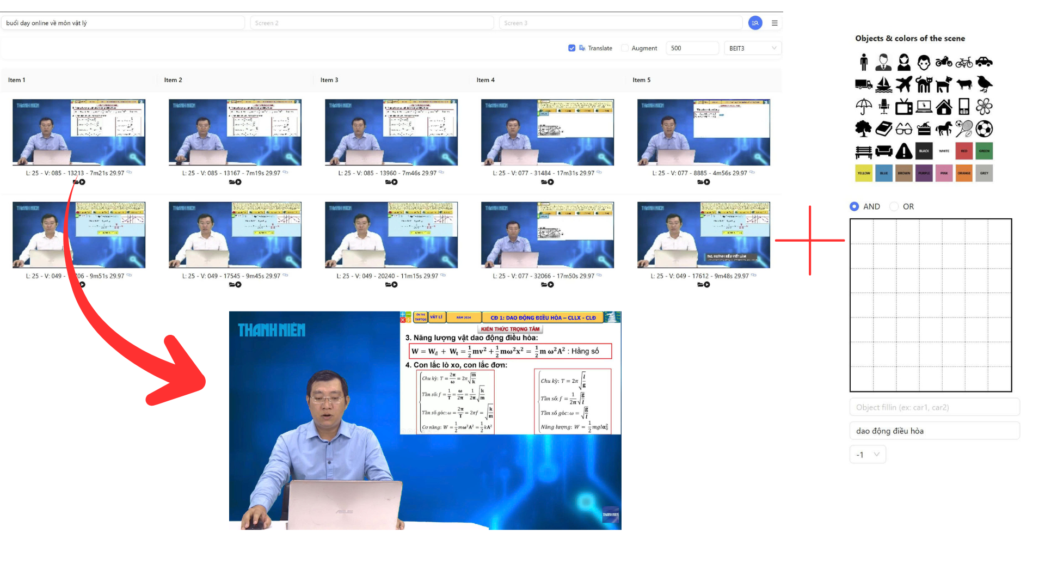
Task: Open the first thumbnail in Item 3 row
Action: click(391, 132)
